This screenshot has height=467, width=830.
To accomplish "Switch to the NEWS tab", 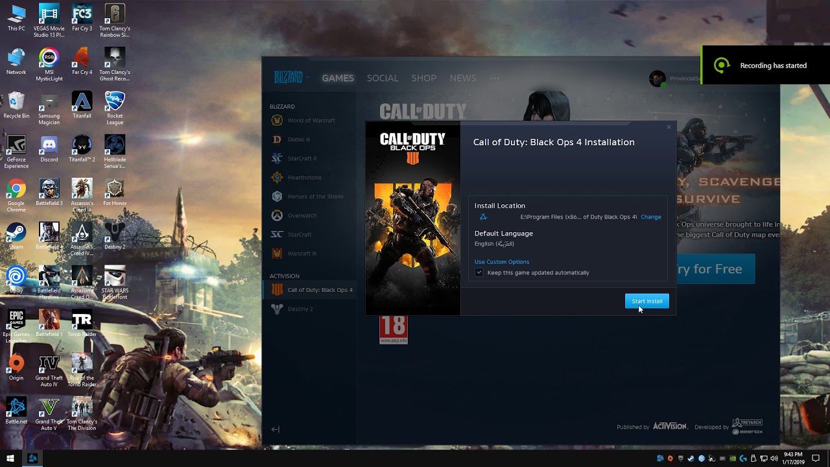I will (463, 78).
